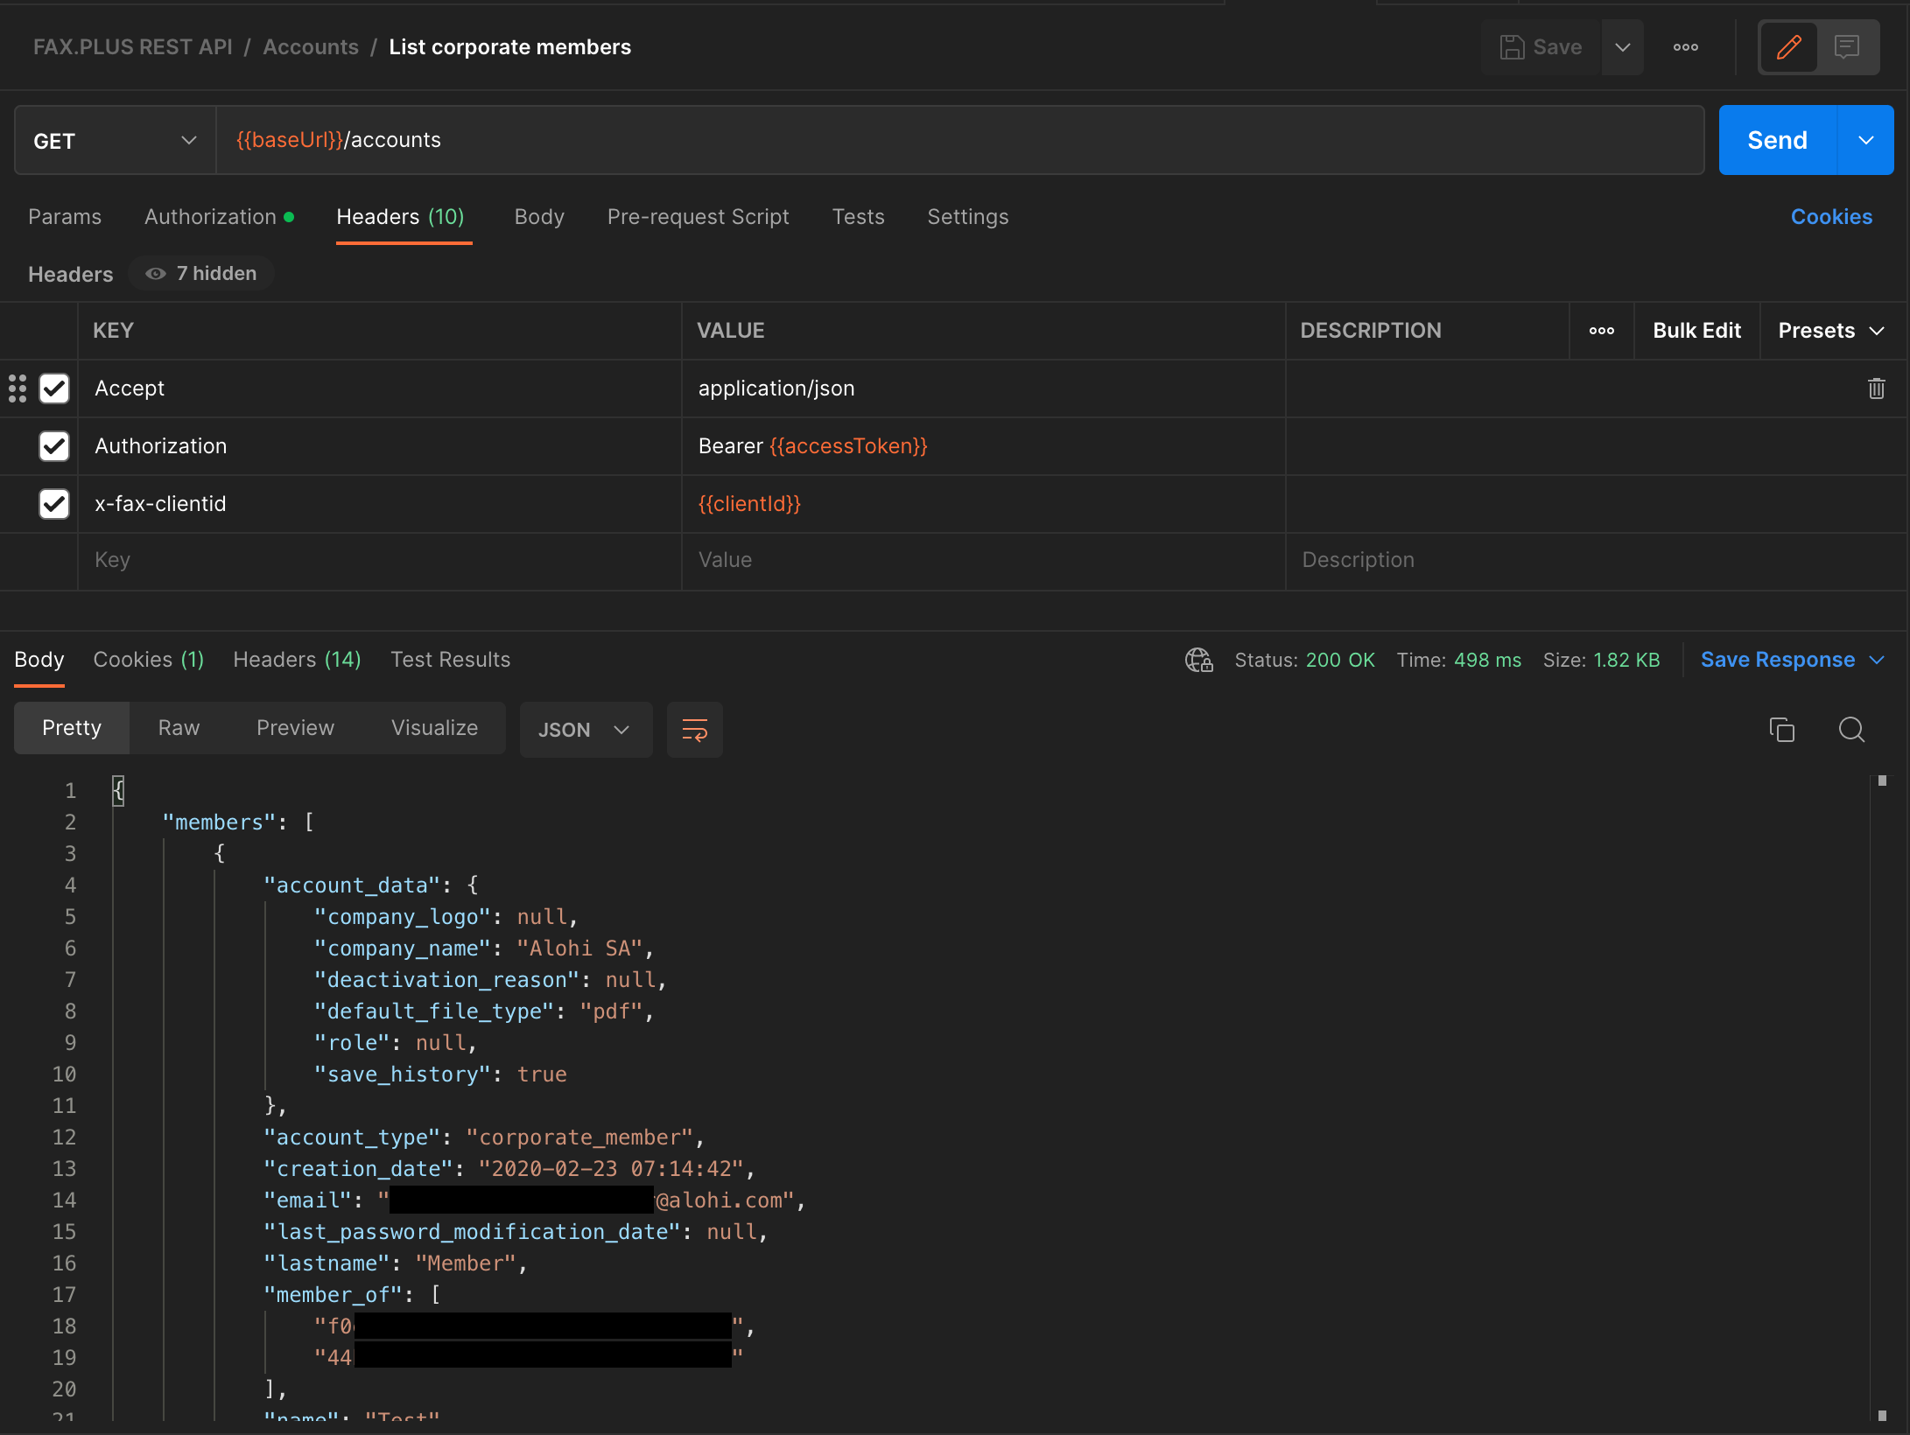This screenshot has width=1910, height=1435.
Task: Delete the Accept header with trash icon
Action: point(1876,388)
